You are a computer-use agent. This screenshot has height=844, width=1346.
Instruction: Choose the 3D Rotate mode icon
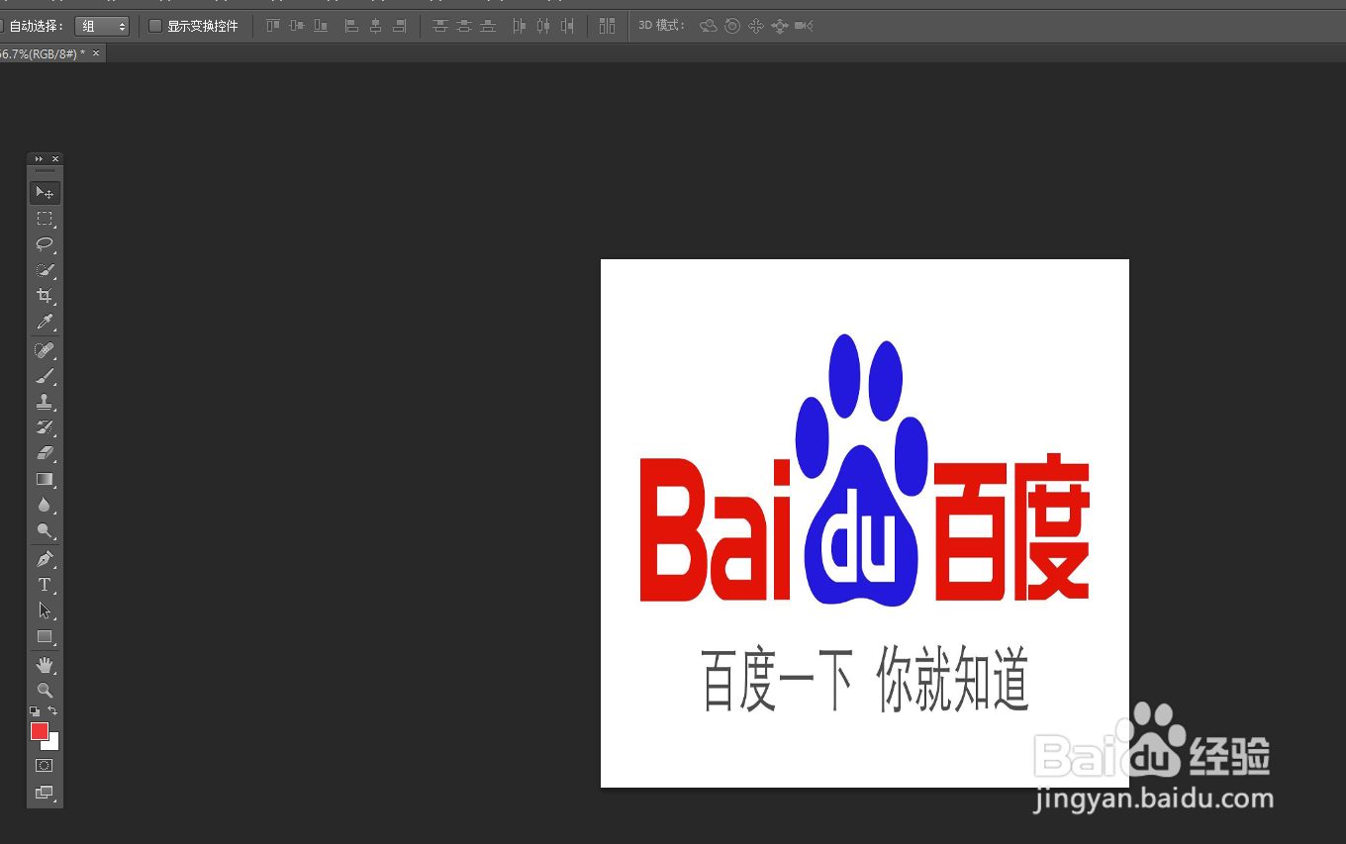709,26
